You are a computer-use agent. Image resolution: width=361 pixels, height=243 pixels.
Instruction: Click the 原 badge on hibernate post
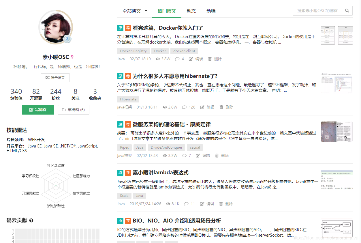[120, 76]
